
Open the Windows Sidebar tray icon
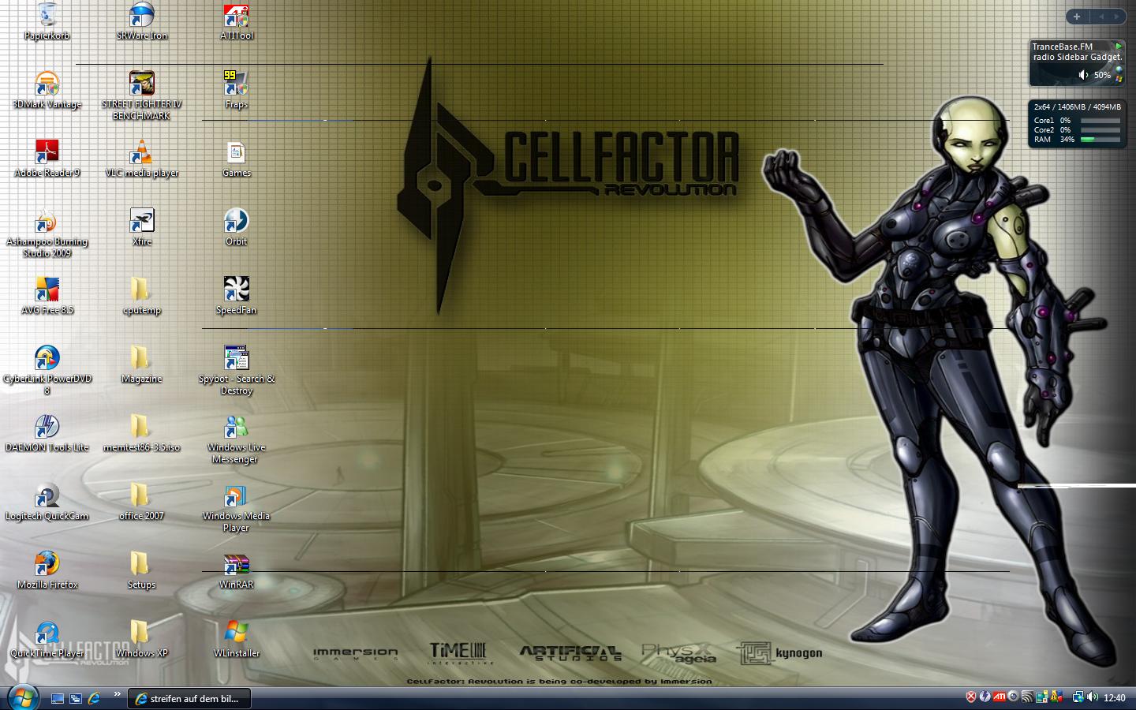(1041, 697)
